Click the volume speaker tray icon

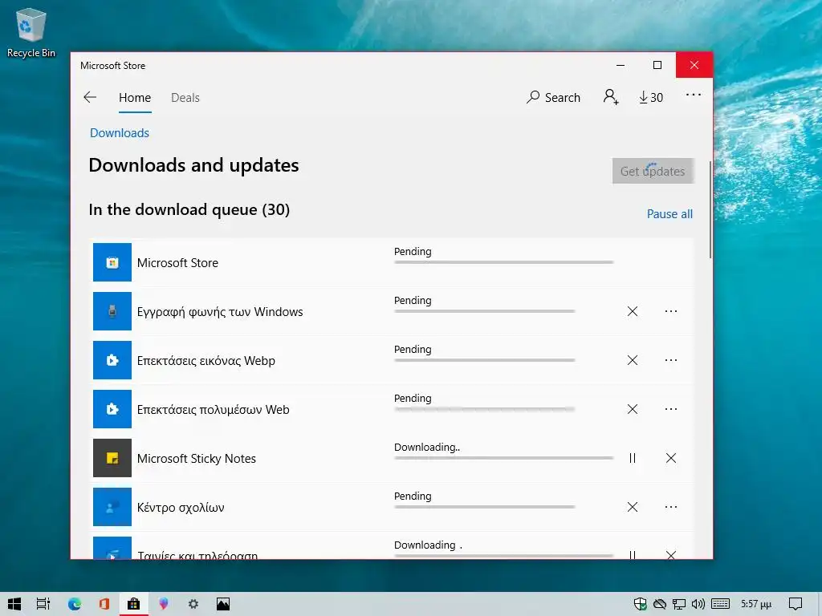pyautogui.click(x=698, y=604)
